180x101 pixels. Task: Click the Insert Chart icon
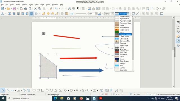[x=93, y=9]
